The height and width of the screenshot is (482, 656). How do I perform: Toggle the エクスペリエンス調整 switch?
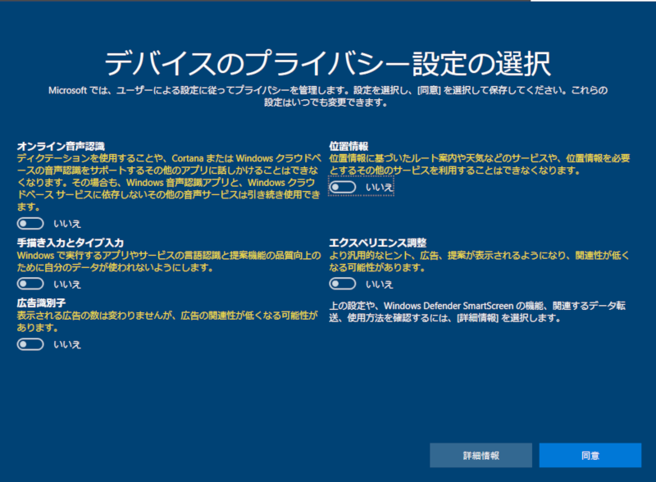pos(342,284)
